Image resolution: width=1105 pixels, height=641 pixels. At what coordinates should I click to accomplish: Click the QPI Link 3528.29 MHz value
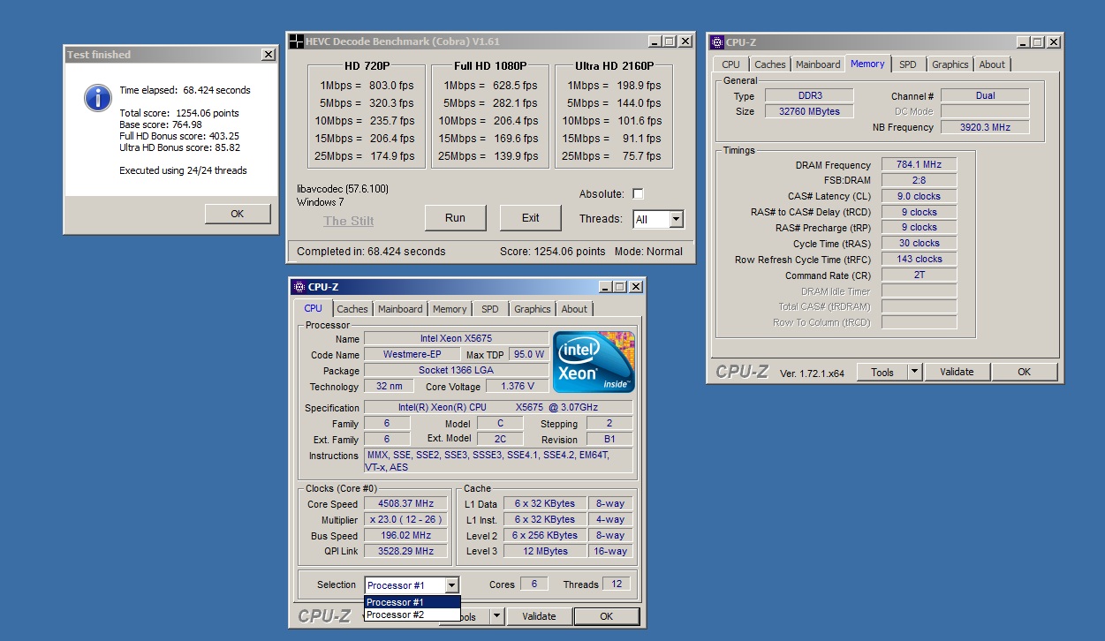click(x=406, y=552)
